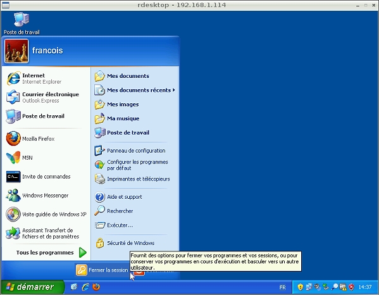Screen dimensions: 379x295
Task: Expand Mes documents récents submenu
Action: coord(135,90)
